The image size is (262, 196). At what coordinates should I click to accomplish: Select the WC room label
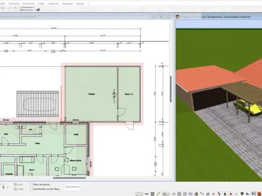(x=31, y=130)
